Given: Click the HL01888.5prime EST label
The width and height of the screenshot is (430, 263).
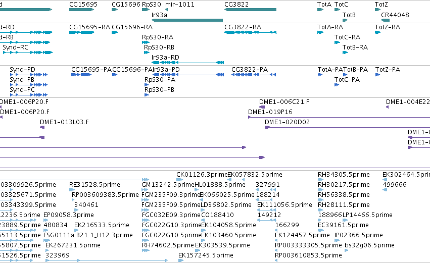Looking at the screenshot, I should pos(220,185).
